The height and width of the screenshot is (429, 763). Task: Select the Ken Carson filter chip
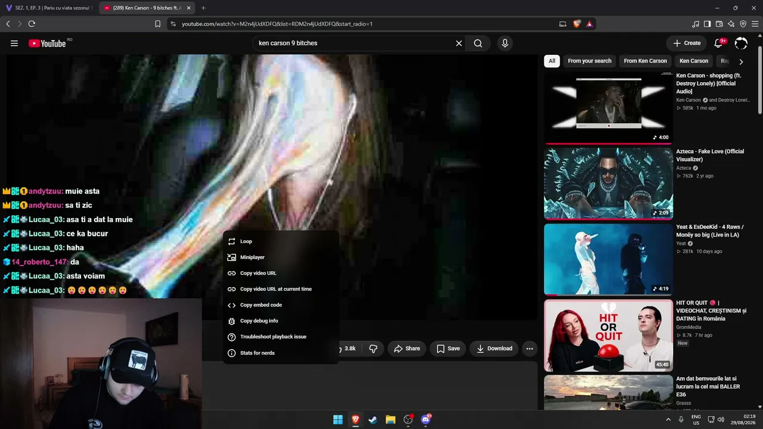pyautogui.click(x=694, y=61)
